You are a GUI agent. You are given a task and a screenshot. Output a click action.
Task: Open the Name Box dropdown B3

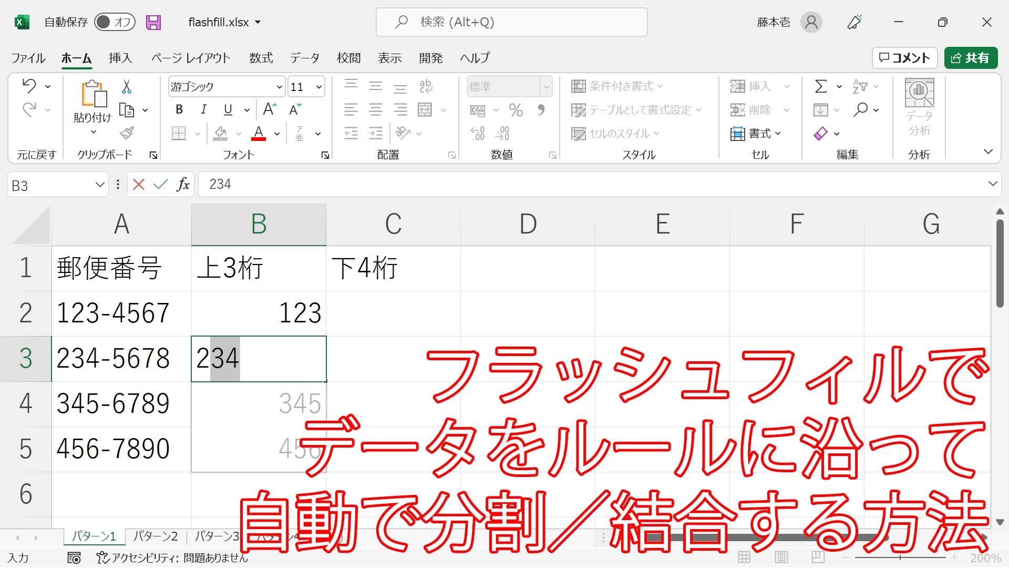(x=100, y=185)
